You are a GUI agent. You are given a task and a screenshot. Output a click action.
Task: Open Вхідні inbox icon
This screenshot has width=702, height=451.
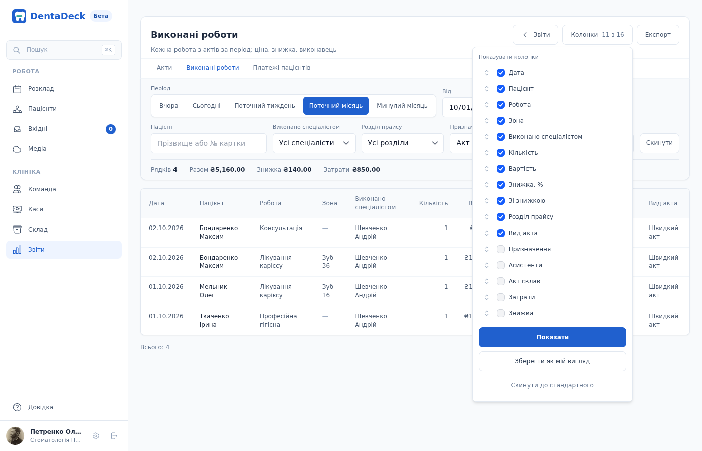point(17,129)
